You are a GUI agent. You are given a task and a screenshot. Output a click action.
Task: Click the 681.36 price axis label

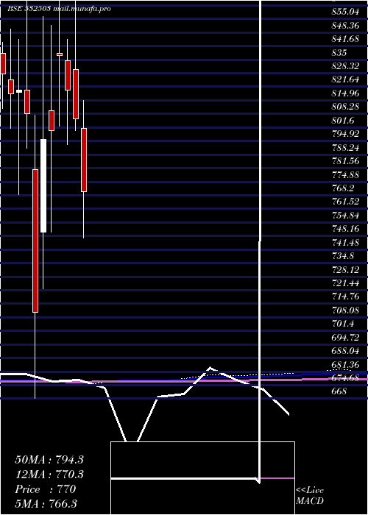click(x=345, y=365)
